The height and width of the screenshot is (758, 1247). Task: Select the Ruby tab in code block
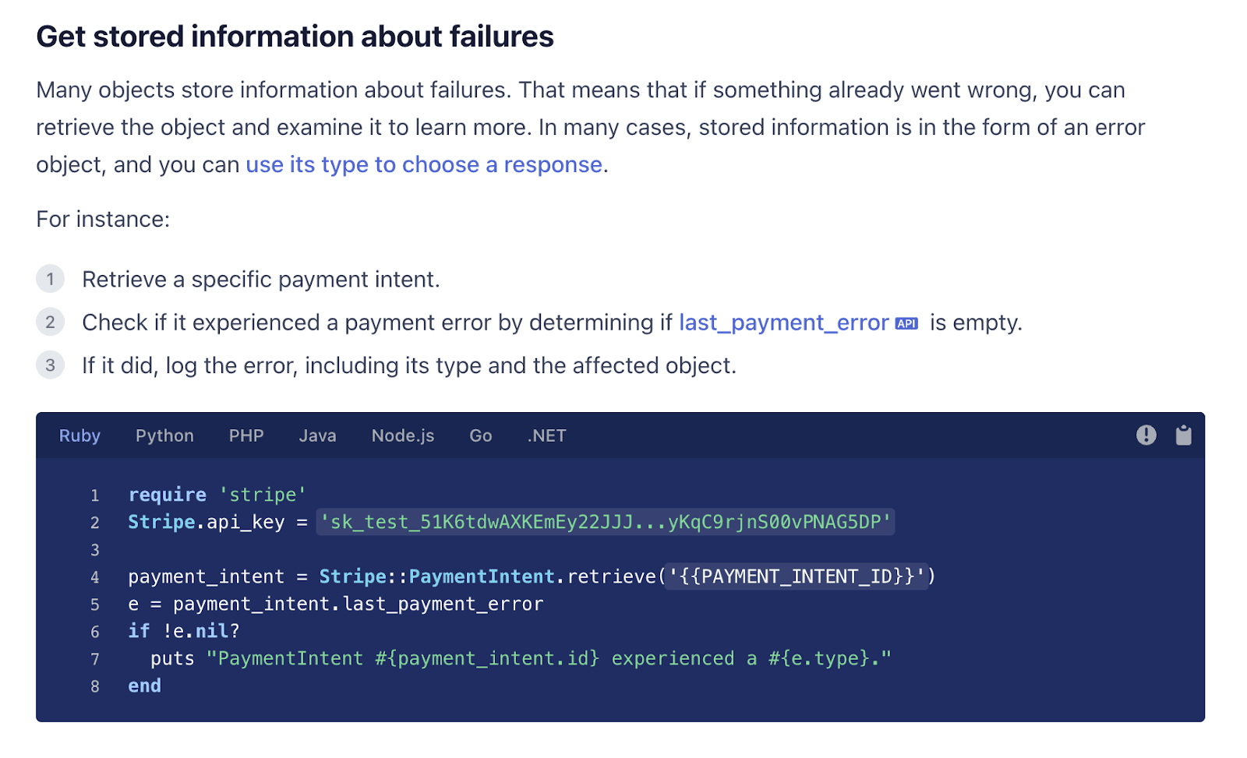(x=79, y=435)
